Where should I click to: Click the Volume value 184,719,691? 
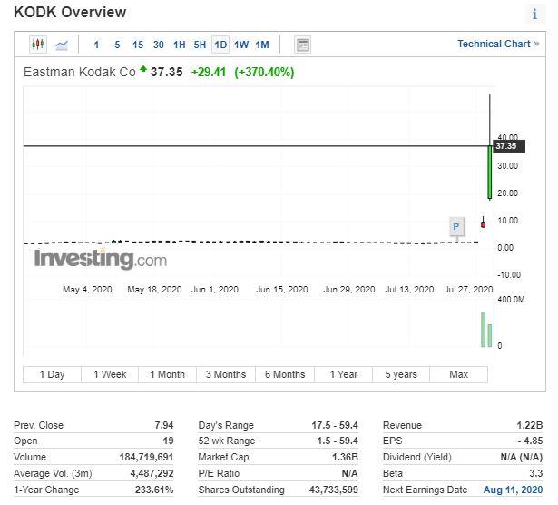[146, 457]
